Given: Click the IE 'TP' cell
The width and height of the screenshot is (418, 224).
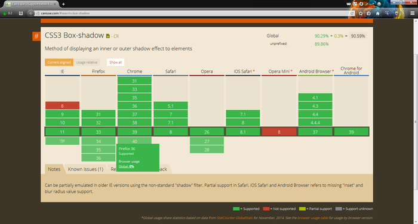Looking at the screenshot, I should click(x=62, y=141).
